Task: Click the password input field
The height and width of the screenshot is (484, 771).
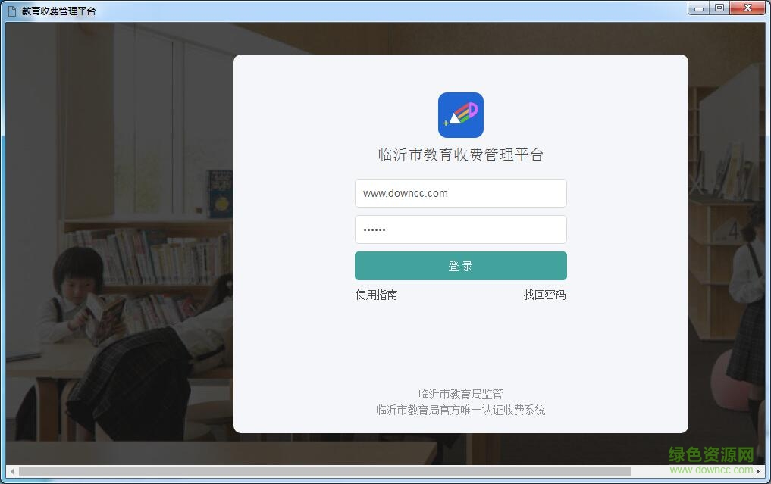Action: click(x=460, y=230)
